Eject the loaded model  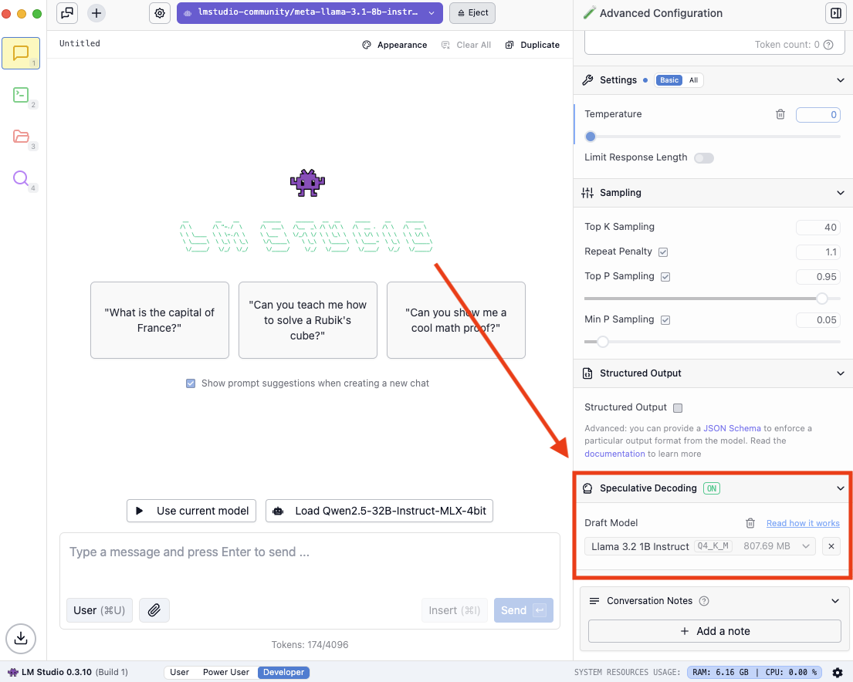pyautogui.click(x=472, y=13)
